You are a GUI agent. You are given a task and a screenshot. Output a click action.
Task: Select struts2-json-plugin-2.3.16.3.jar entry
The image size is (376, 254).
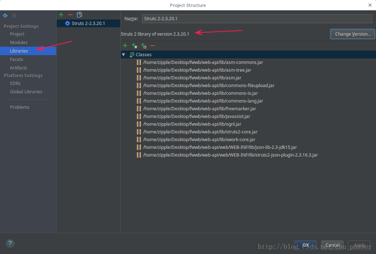click(x=230, y=155)
